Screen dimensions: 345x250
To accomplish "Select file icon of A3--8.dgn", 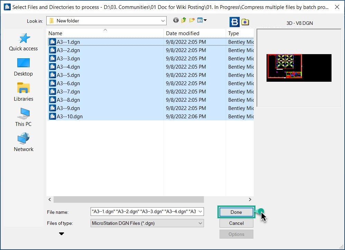I will tap(52, 100).
